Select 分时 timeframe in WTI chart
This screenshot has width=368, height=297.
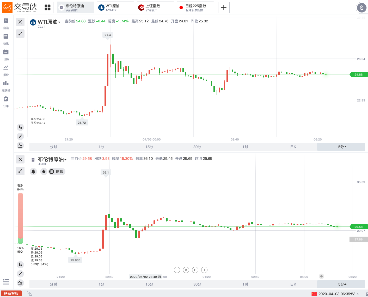coord(53,147)
